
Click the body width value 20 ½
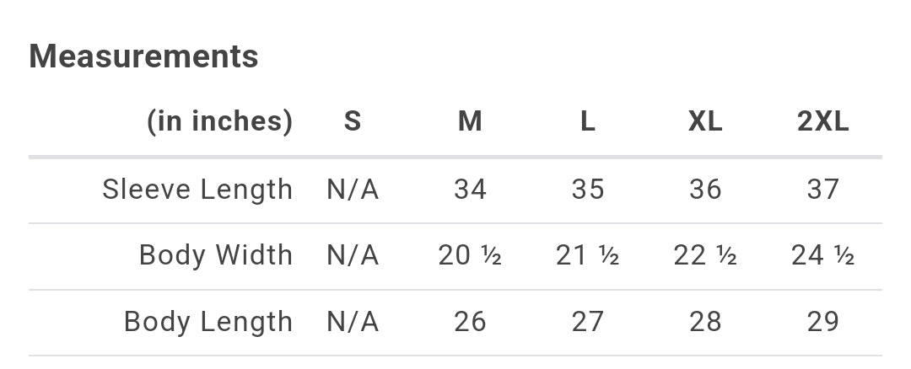pos(470,255)
